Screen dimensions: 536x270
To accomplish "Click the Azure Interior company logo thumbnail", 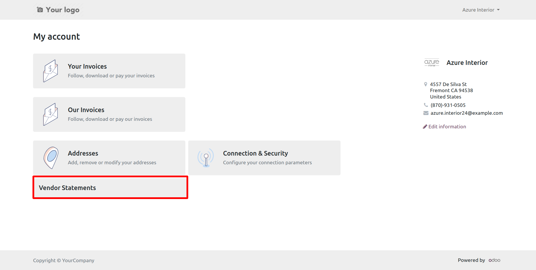I will point(432,63).
